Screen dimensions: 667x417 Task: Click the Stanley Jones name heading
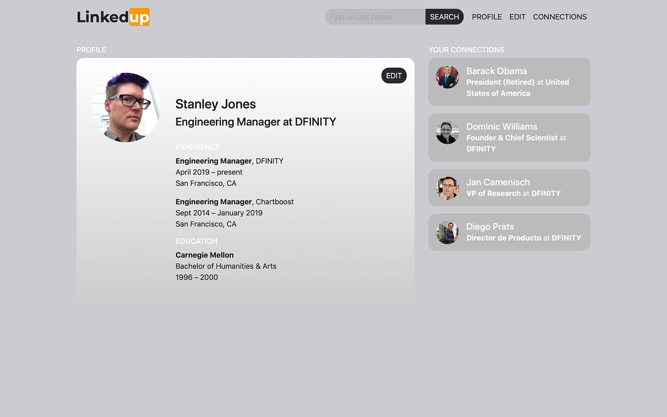pyautogui.click(x=216, y=104)
